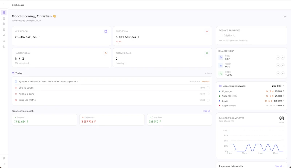This screenshot has width=291, height=168.
Task: Click the logout icon at sidebar bottom
Action: click(x=4, y=164)
